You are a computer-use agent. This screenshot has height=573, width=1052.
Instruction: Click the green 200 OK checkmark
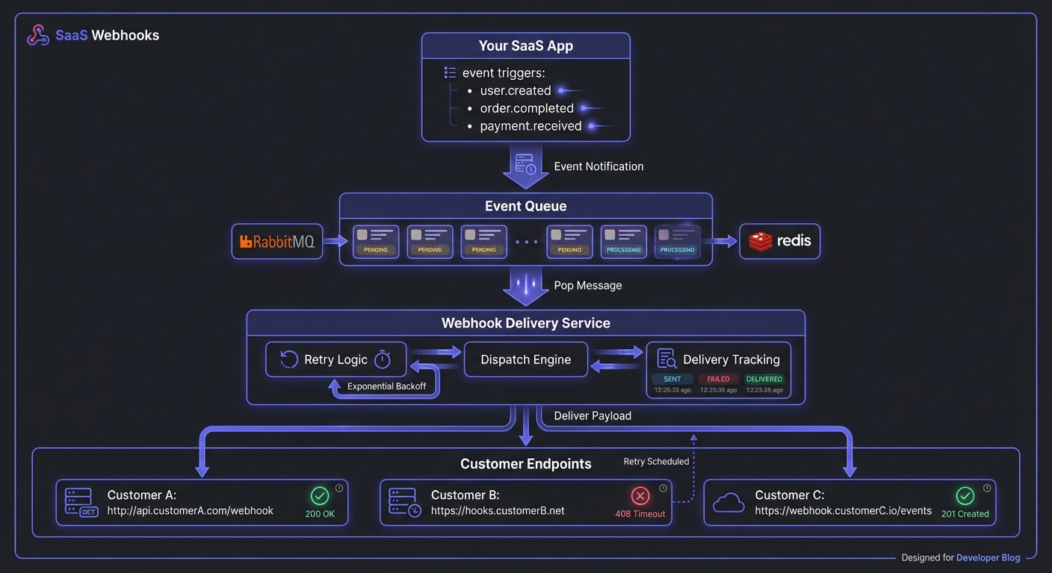[320, 496]
